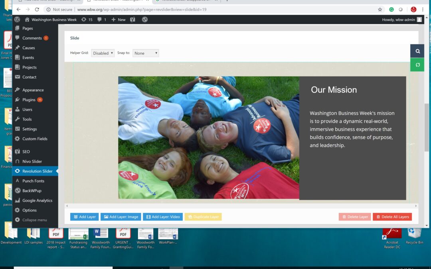Click the page vertical scrollbar thumb

[x=426, y=128]
